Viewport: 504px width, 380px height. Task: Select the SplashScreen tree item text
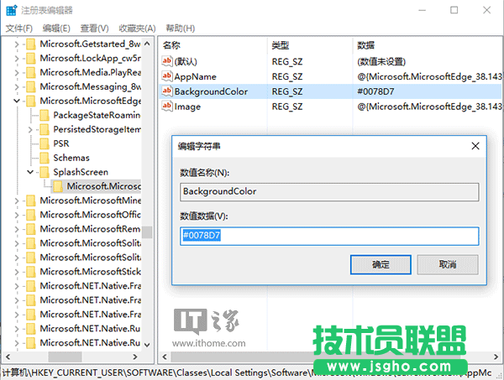81,172
